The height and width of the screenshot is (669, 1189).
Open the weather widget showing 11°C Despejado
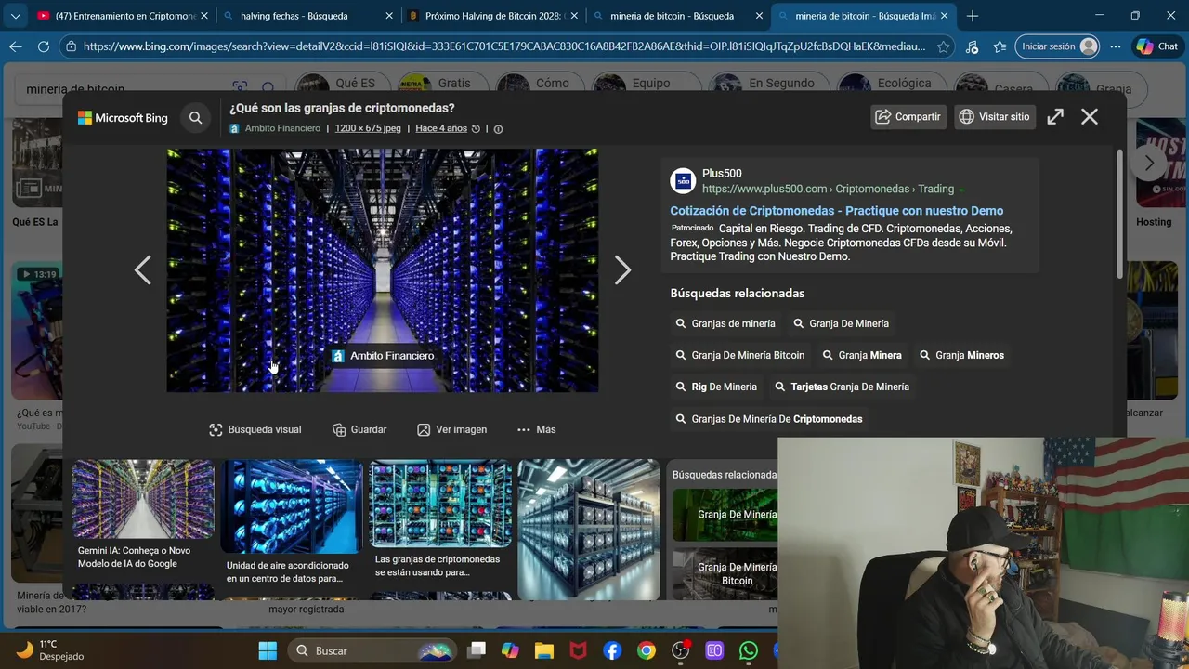50,650
